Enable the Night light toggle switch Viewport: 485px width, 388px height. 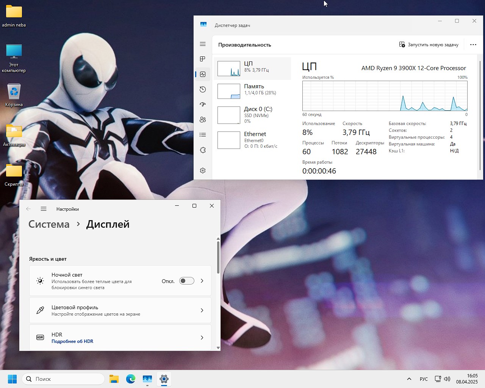186,281
